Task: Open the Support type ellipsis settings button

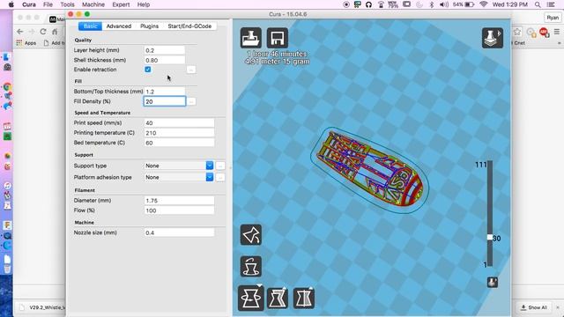Action: pyautogui.click(x=220, y=166)
